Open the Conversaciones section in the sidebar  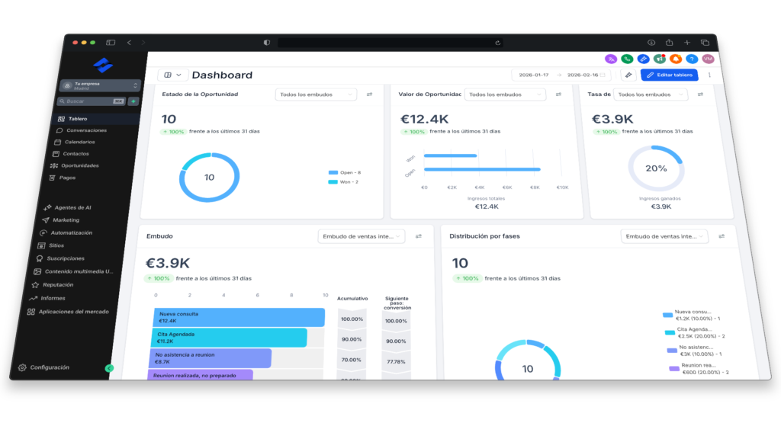coord(86,130)
